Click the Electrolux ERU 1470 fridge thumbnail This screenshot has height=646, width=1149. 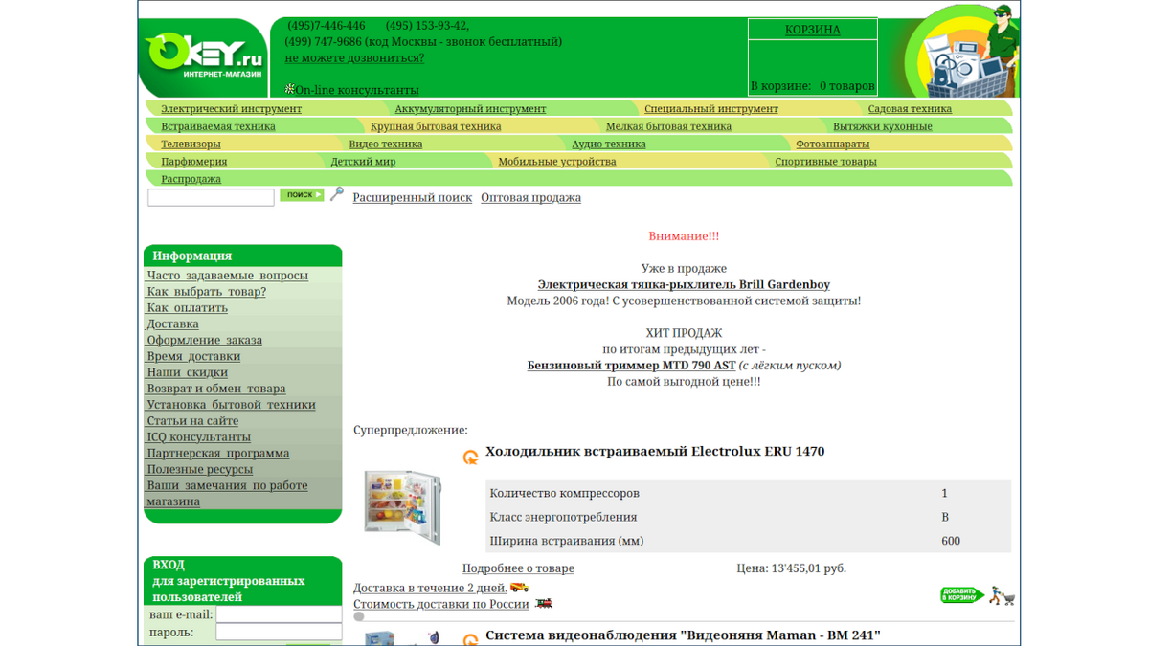402,506
